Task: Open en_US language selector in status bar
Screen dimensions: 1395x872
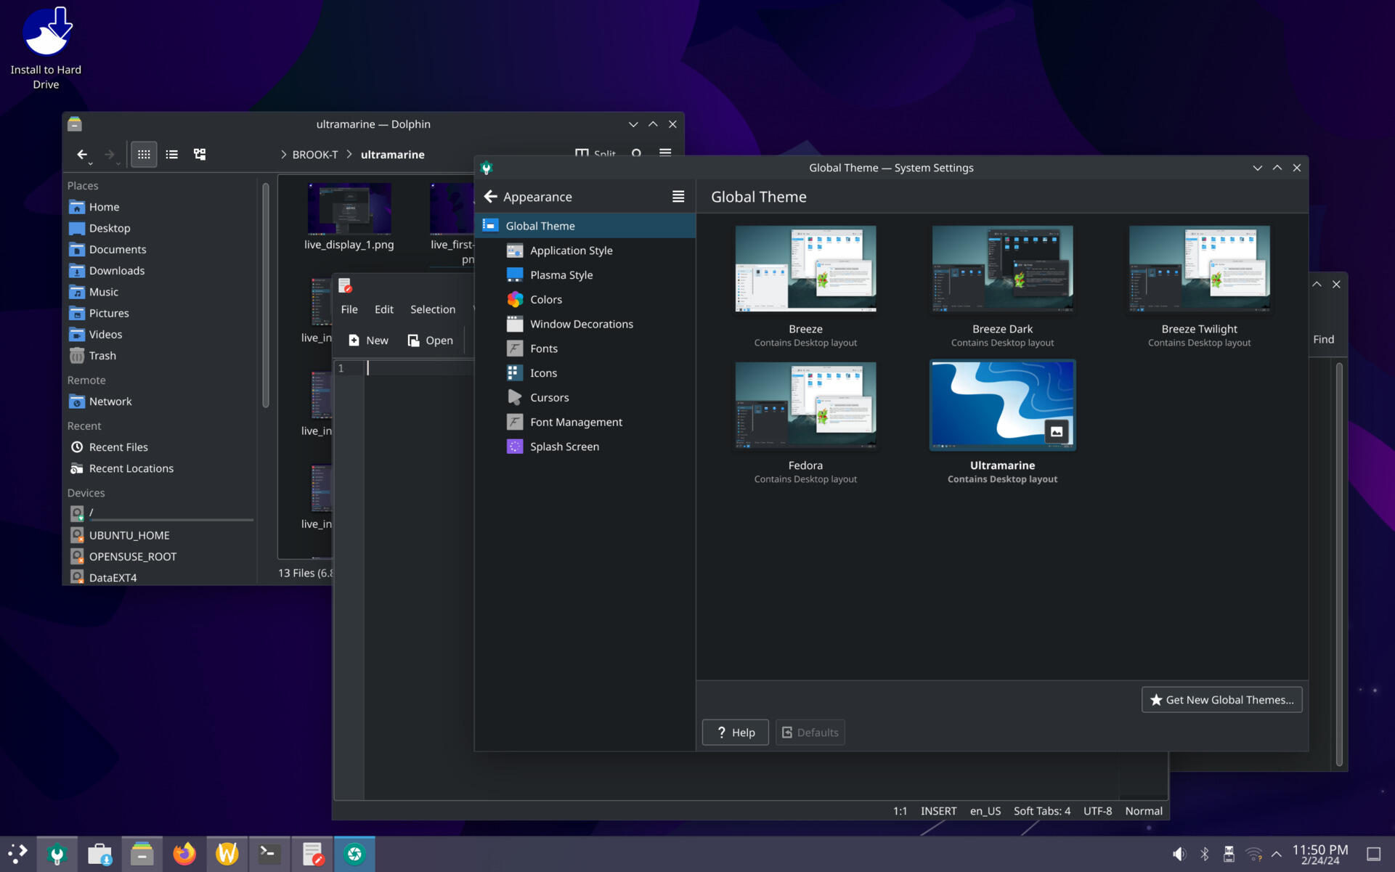Action: (985, 811)
